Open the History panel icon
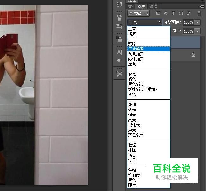The width and height of the screenshot is (206, 191). coord(119,4)
